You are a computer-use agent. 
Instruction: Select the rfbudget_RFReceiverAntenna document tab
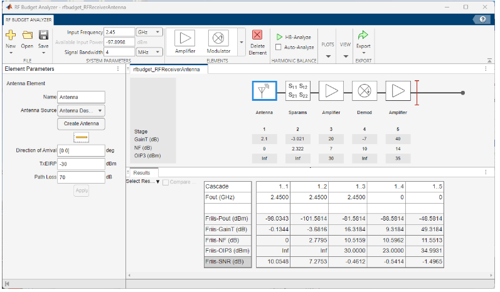click(x=166, y=70)
